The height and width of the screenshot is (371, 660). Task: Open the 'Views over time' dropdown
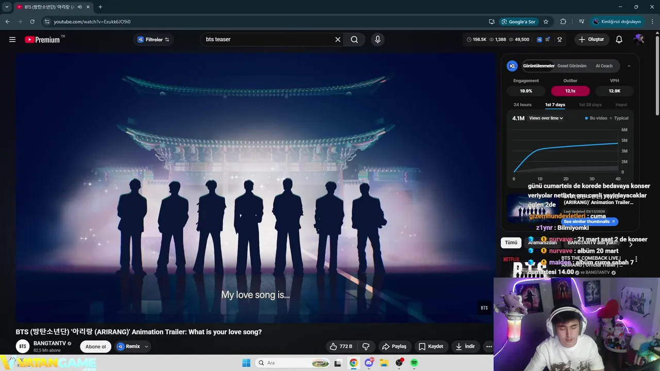click(546, 118)
